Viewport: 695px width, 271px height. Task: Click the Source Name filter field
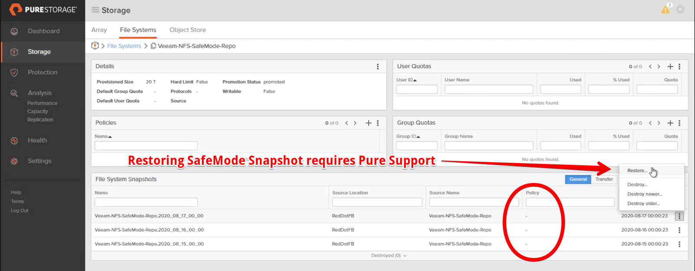pos(474,202)
